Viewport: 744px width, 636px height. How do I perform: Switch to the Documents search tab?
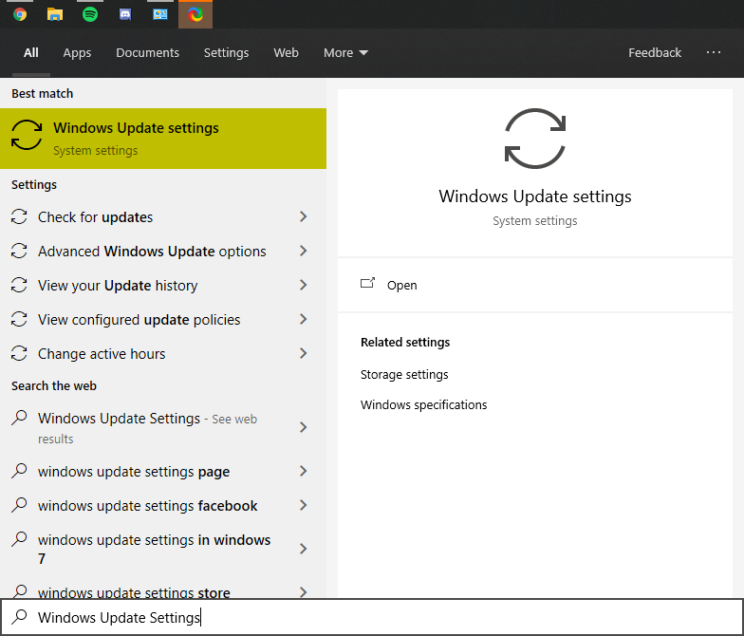148,53
